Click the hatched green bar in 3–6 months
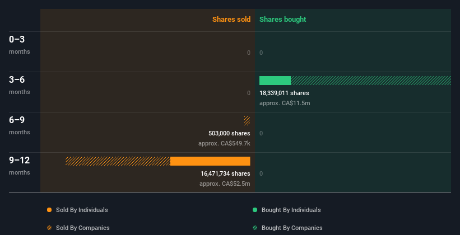This screenshot has width=460, height=235. point(370,81)
